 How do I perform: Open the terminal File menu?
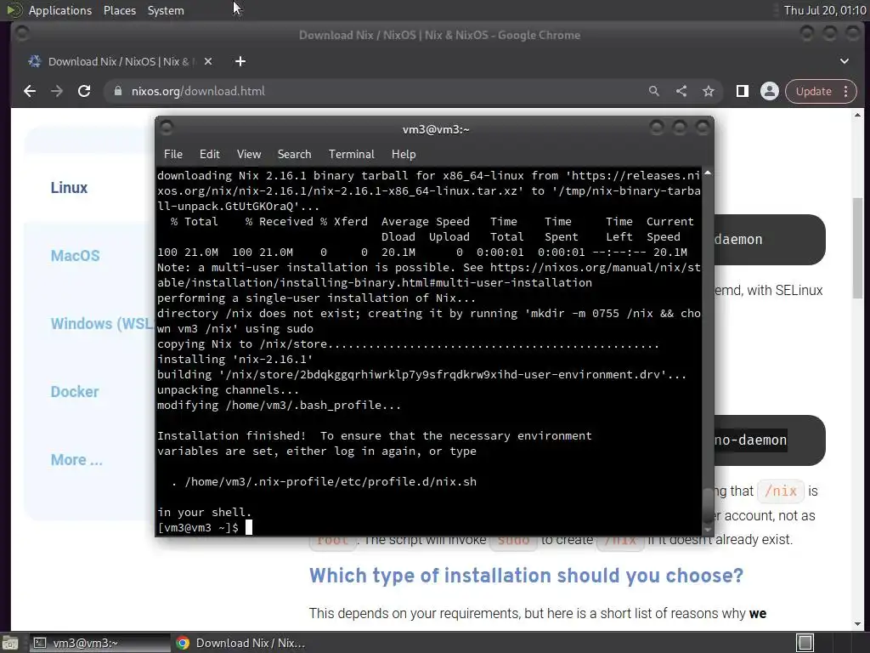pos(173,155)
